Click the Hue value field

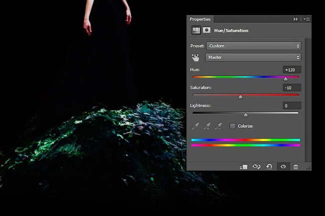(292, 70)
